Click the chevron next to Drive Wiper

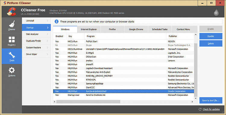coord(48,54)
